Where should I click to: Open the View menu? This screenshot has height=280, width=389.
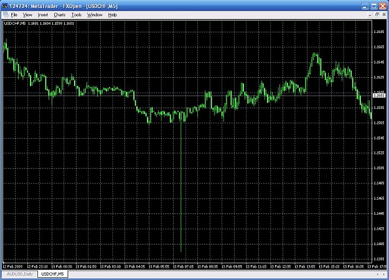(27, 15)
